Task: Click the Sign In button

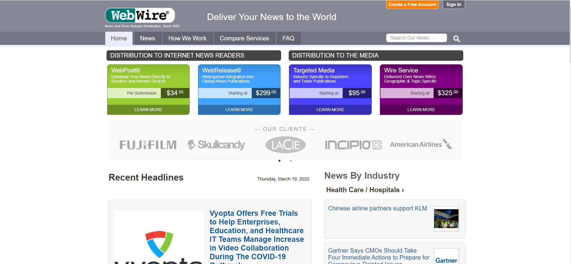Action: (454, 4)
